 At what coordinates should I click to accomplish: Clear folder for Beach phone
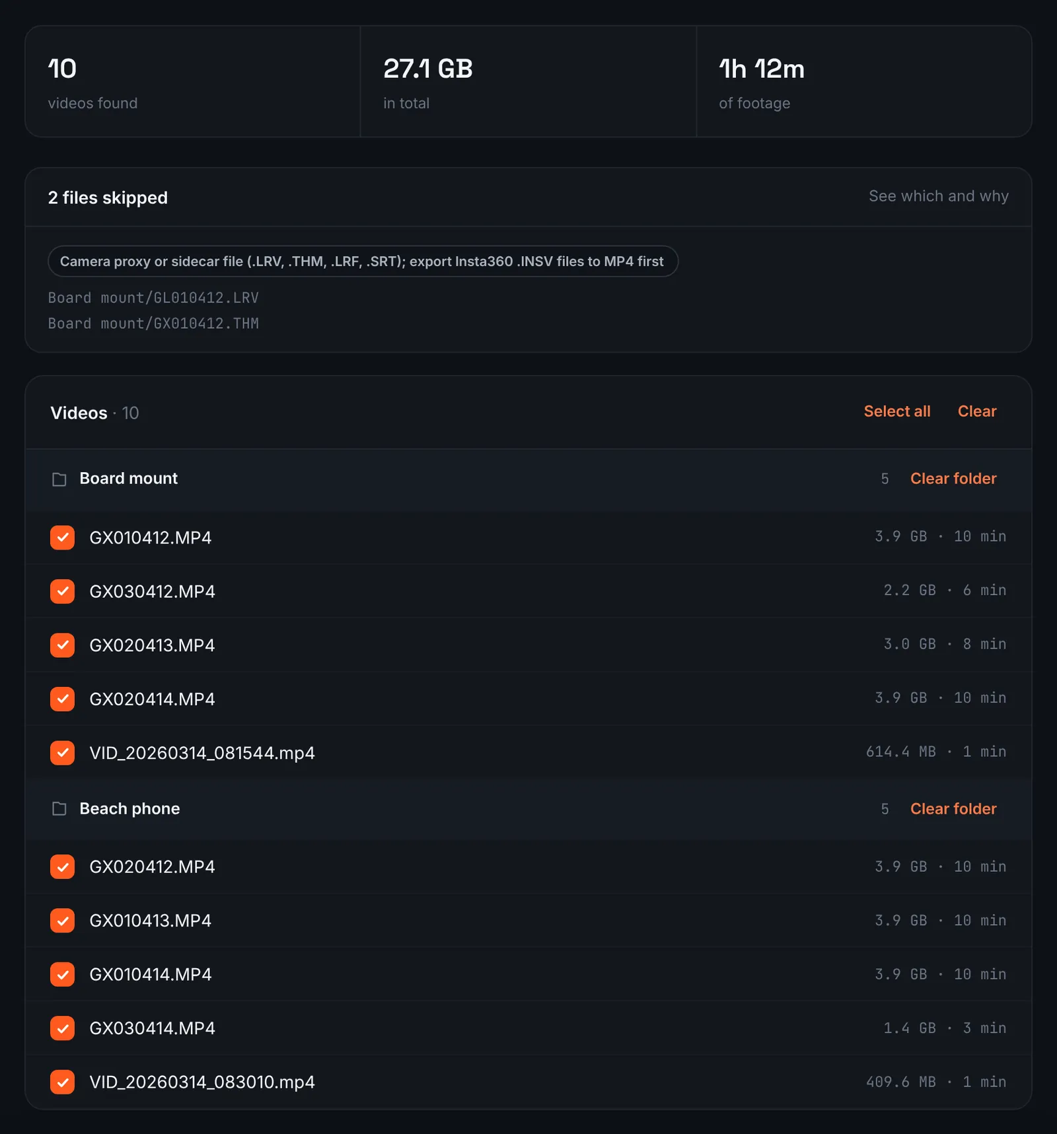coord(953,808)
